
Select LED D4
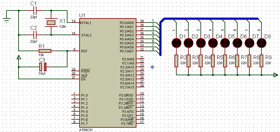[x=213, y=43]
